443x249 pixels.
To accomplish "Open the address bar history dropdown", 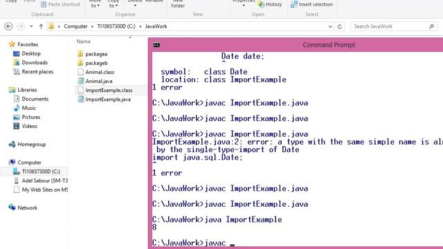I will coord(330,26).
